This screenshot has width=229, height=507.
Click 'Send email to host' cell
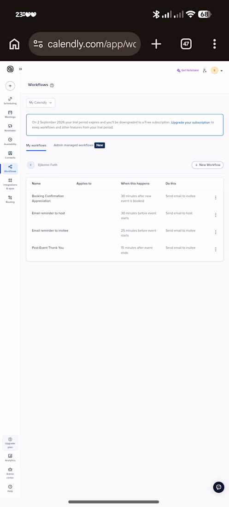[x=179, y=213]
